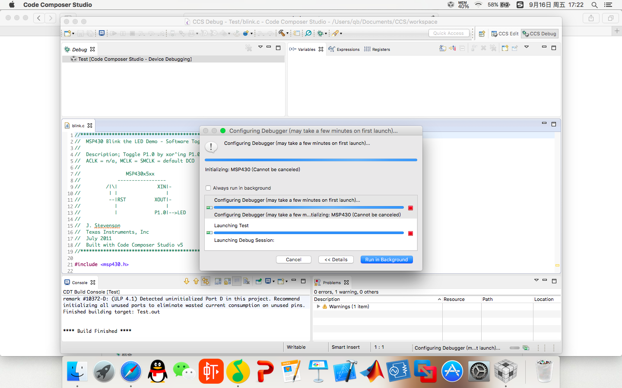Click the Show Next Error down arrow in Console
Viewport: 622px width, 388px height.
pyautogui.click(x=187, y=282)
